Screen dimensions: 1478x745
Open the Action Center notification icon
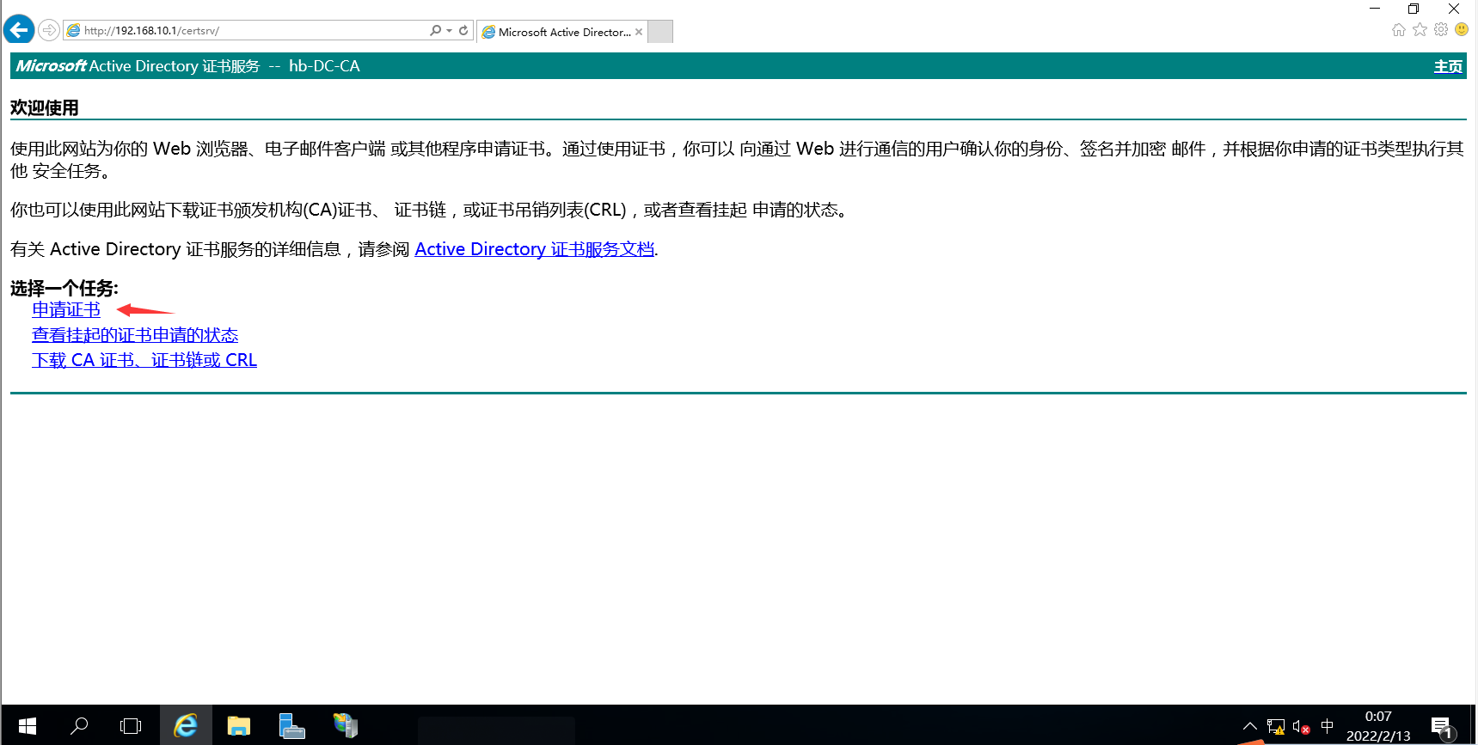pos(1442,727)
